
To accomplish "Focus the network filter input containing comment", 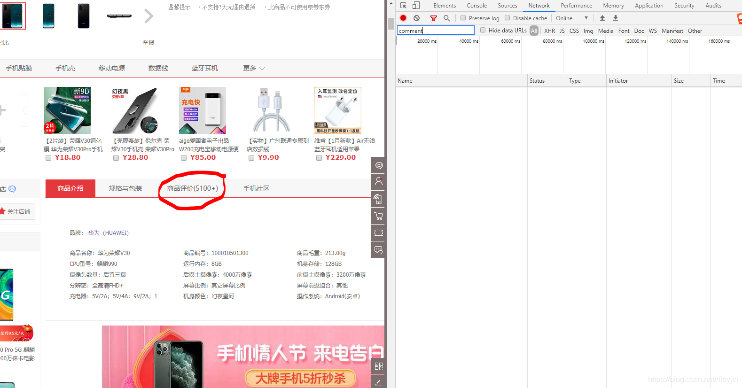I will point(436,31).
